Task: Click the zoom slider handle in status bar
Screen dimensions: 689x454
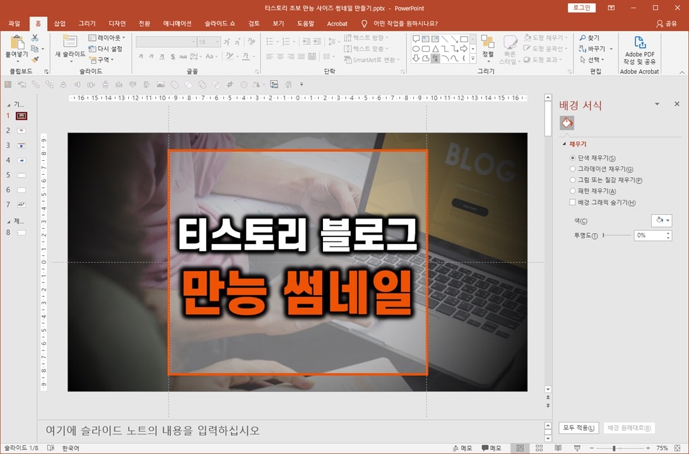Action: [614, 448]
